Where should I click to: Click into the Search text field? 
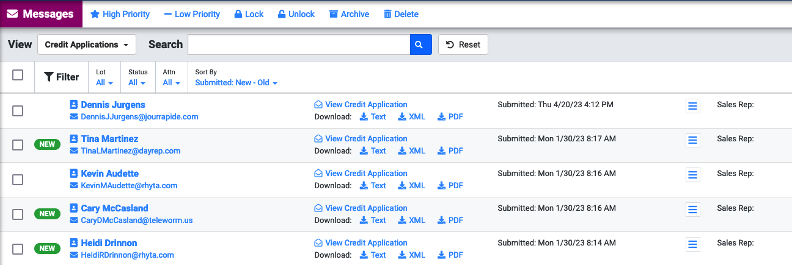pos(299,44)
